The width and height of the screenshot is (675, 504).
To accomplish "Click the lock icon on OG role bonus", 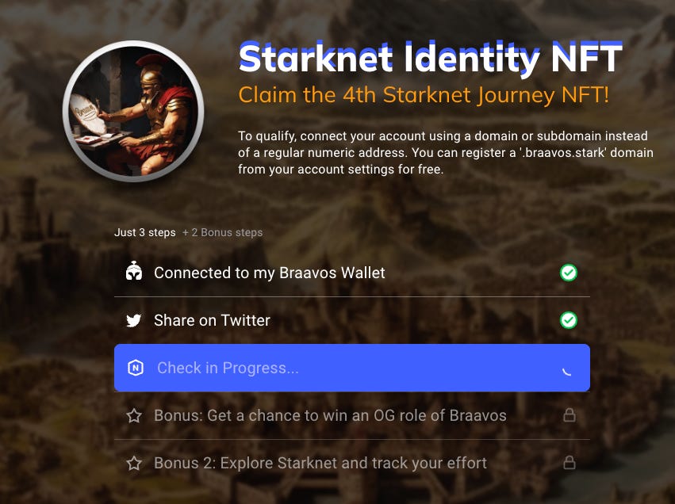I will coord(569,415).
